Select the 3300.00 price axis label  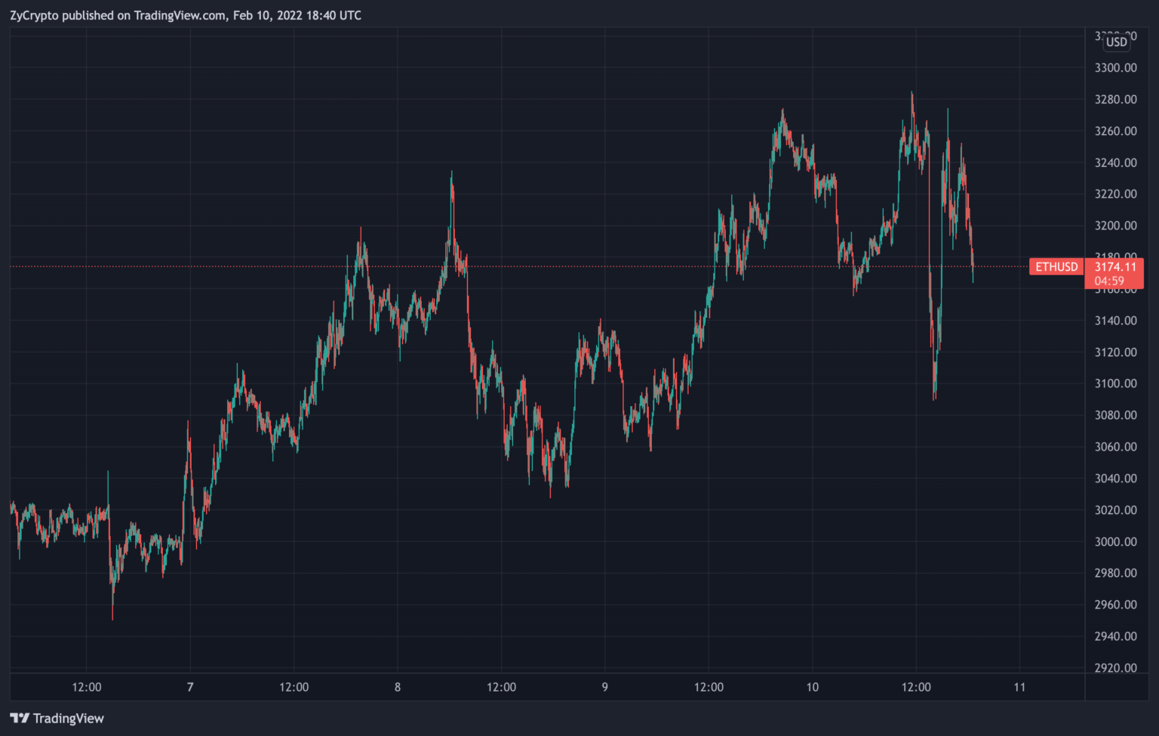click(x=1115, y=68)
